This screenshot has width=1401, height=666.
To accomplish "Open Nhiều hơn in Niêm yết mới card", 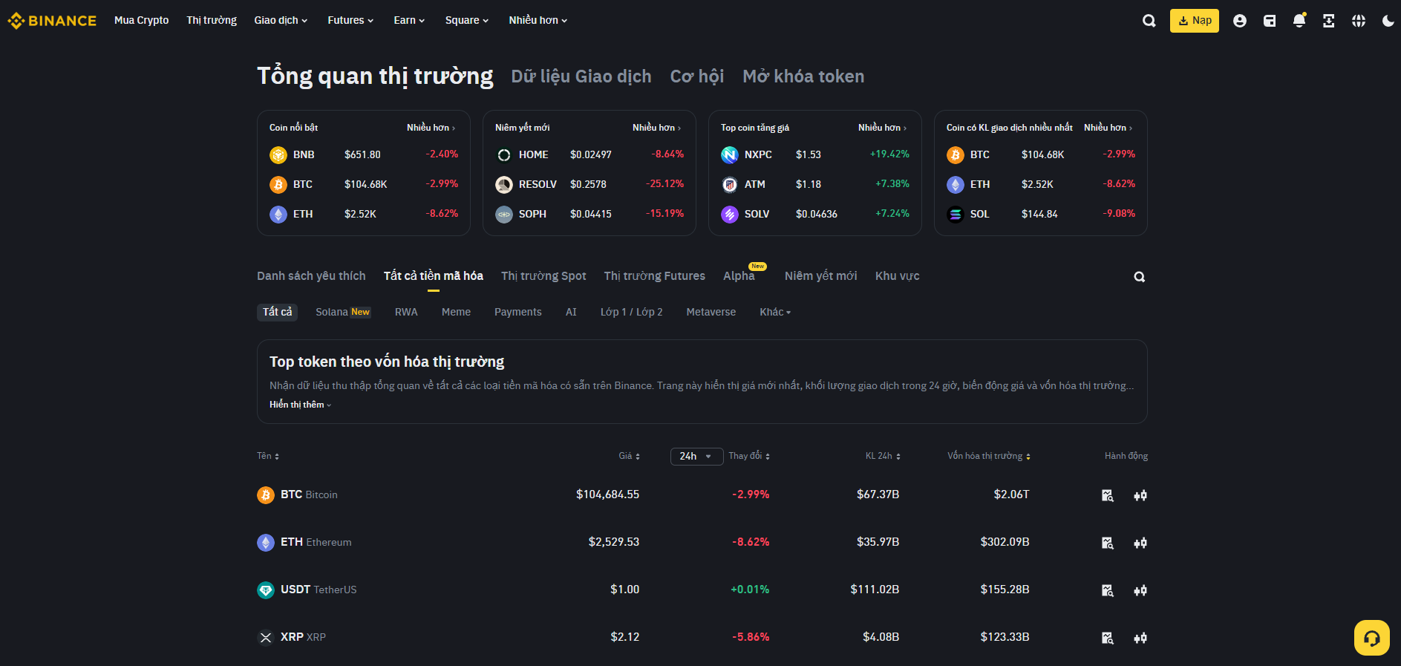I will 657,128.
